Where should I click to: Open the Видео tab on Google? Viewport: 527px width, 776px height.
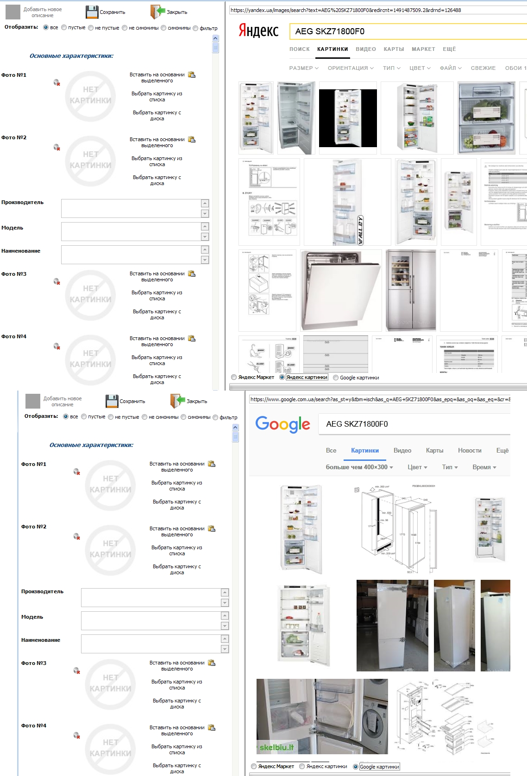[402, 450]
